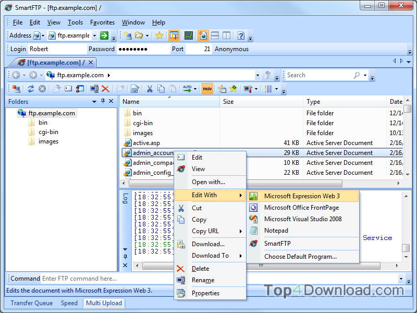The image size is (417, 313).
Task: Click the green Connect arrow button
Action: [104, 35]
